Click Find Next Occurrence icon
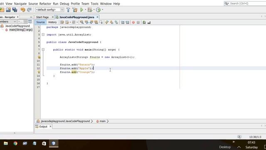 pos(91,22)
